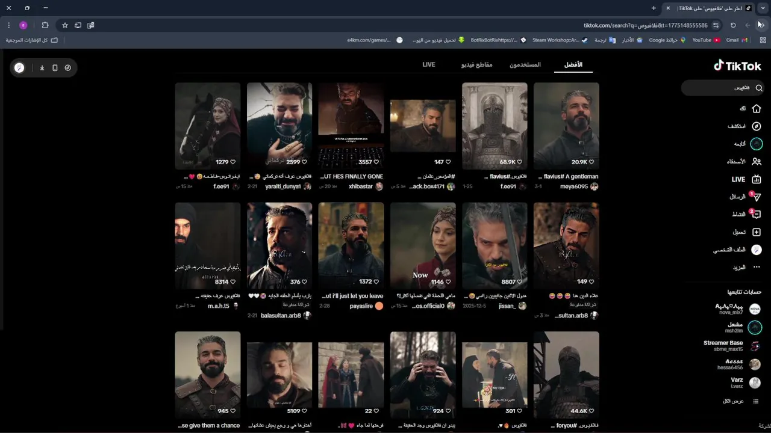771x433 pixels.
Task: Open the كل الإشارات المرجعية bookmarks folder
Action: (x=32, y=40)
